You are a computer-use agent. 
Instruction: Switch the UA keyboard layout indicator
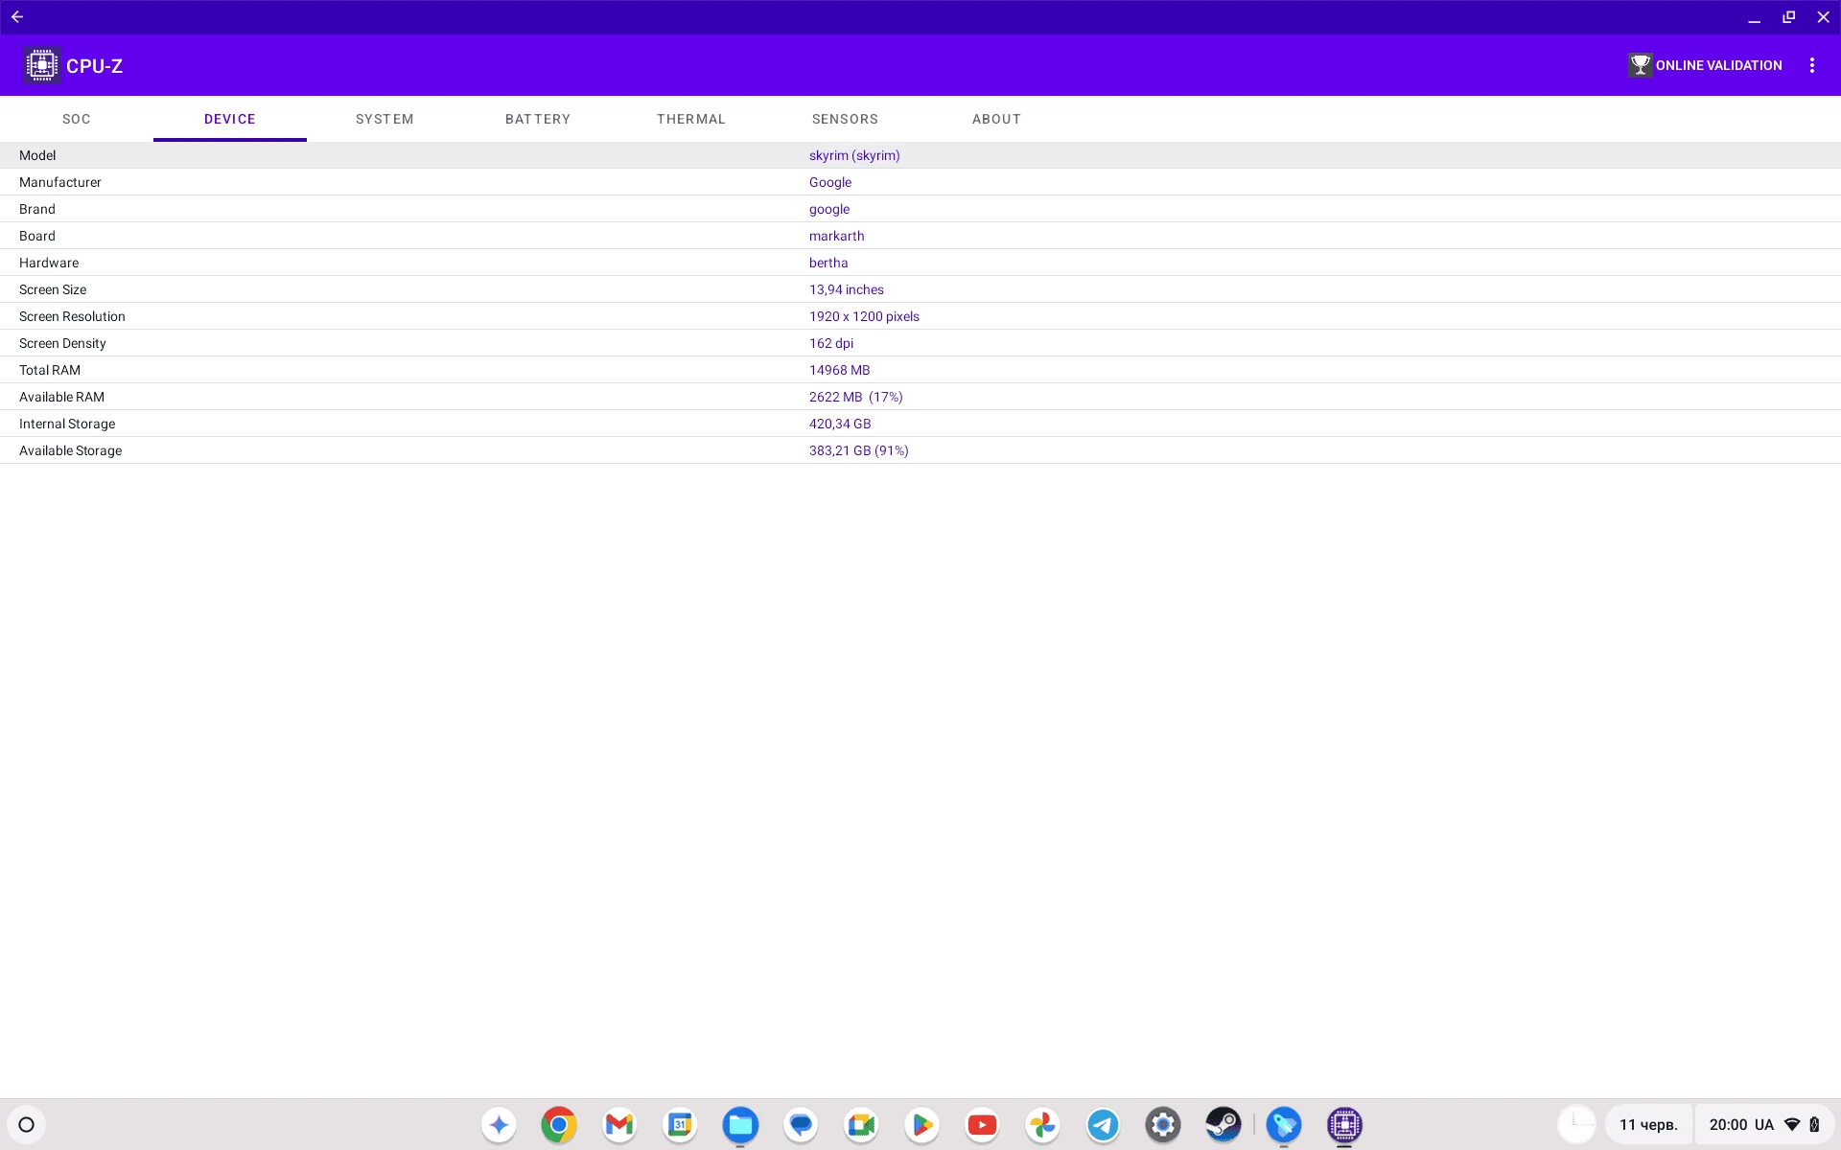(x=1764, y=1124)
